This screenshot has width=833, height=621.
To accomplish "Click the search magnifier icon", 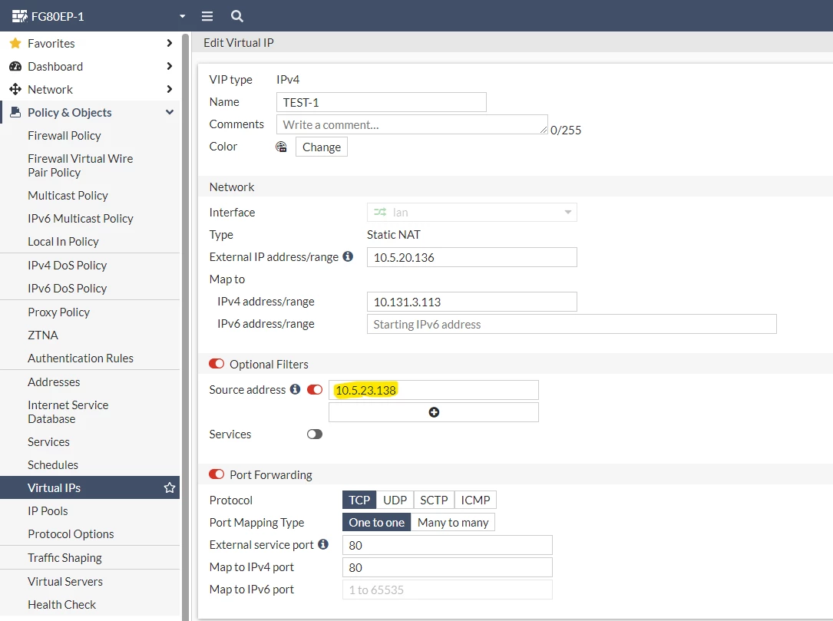I will click(x=237, y=16).
